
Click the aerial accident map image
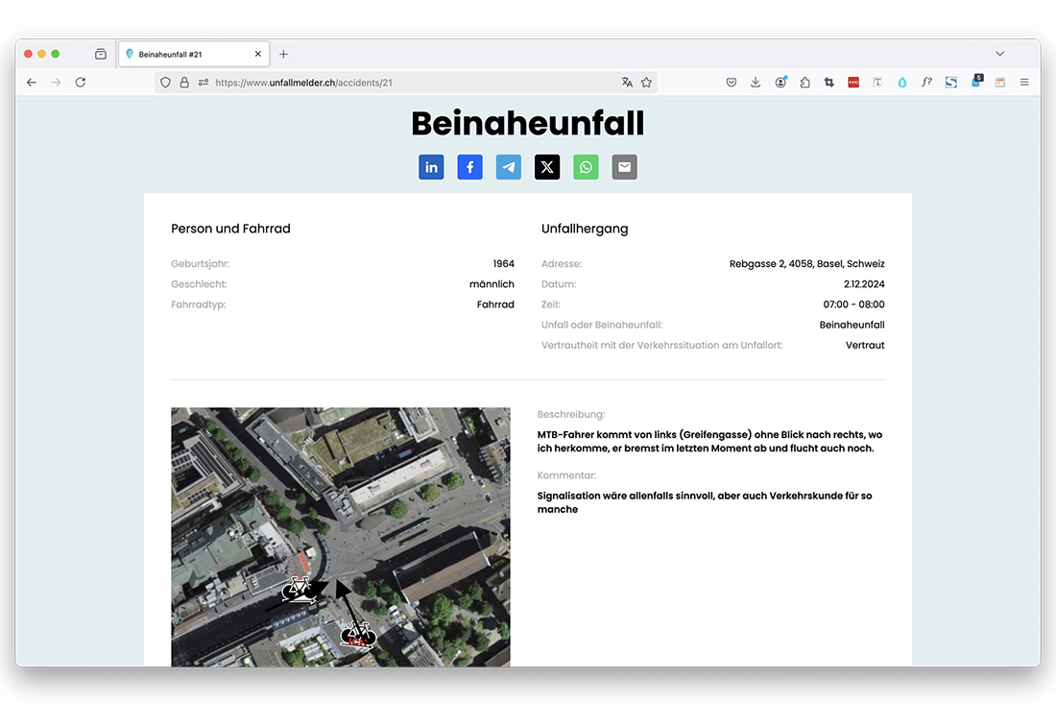(x=341, y=537)
